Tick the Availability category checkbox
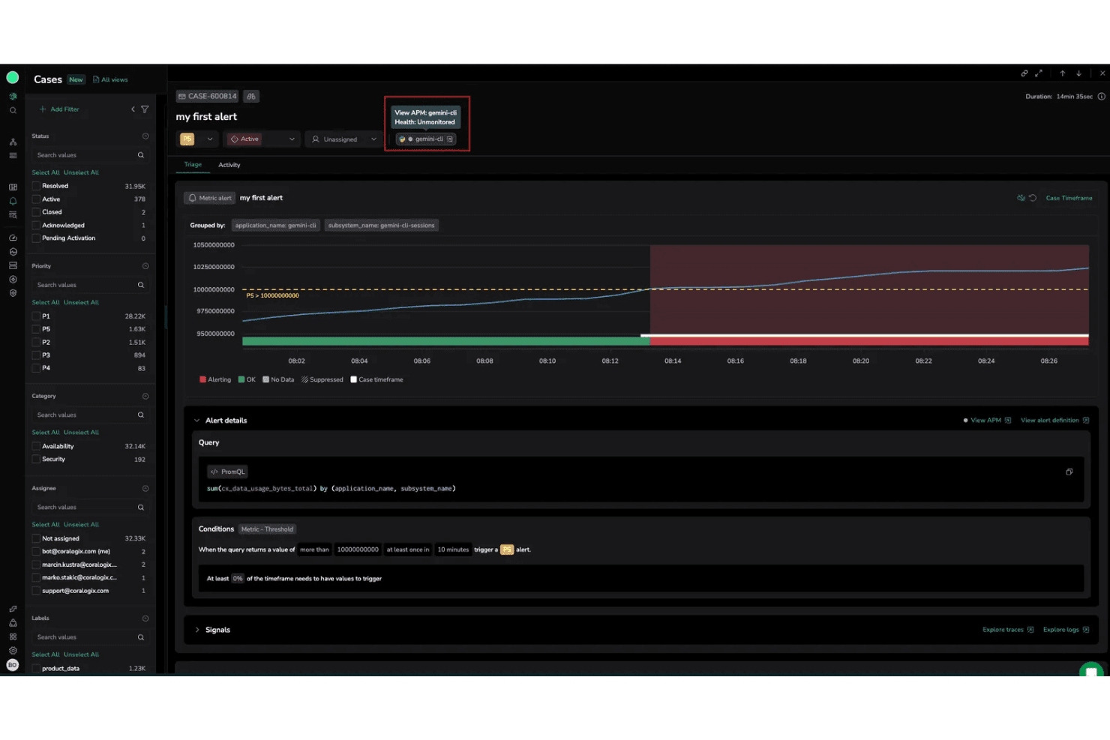The image size is (1110, 740). pyautogui.click(x=36, y=446)
